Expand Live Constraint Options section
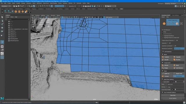The width and height of the screenshot is (186, 104). click(x=162, y=92)
